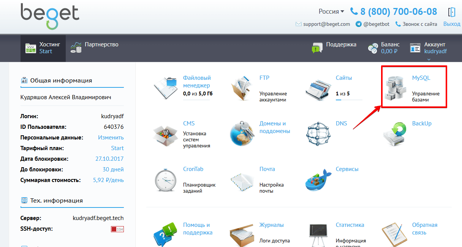This screenshot has height=247, width=462.
Task: Open the Файловый менеджер link
Action: point(197,82)
